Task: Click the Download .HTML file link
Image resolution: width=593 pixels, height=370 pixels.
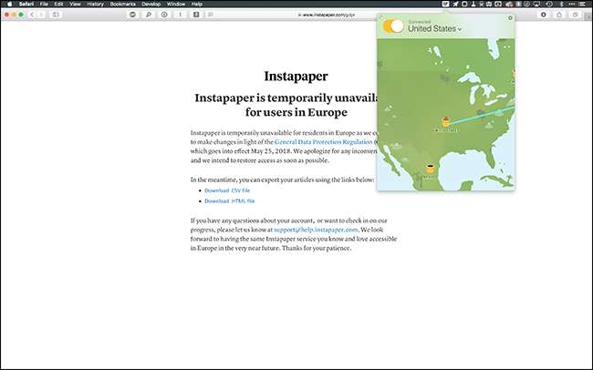Action: (x=230, y=200)
